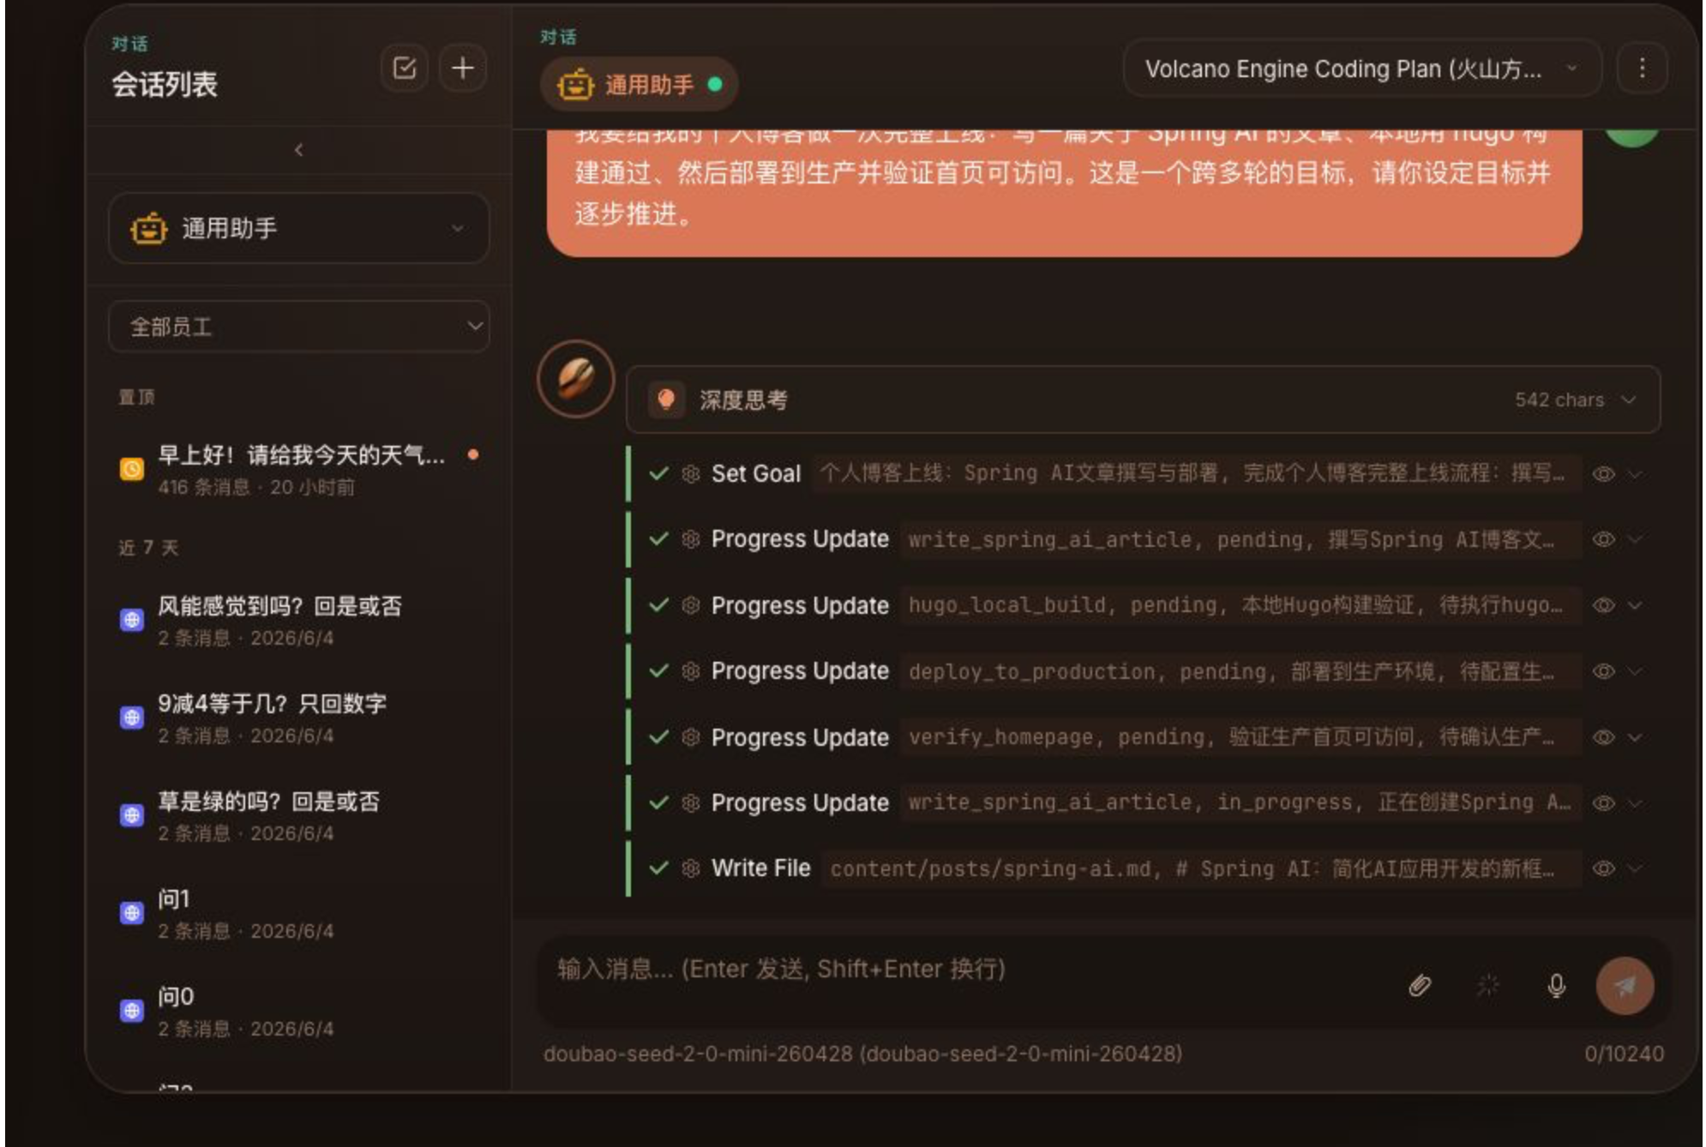The height and width of the screenshot is (1147, 1706).
Task: Expand chevron on Set Goal row
Action: click(x=1635, y=474)
